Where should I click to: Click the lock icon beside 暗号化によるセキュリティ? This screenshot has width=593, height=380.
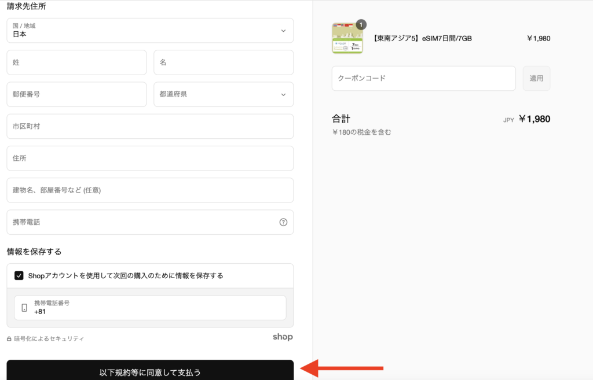(9, 339)
